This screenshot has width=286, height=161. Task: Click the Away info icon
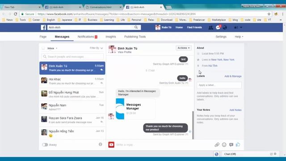(x=100, y=144)
